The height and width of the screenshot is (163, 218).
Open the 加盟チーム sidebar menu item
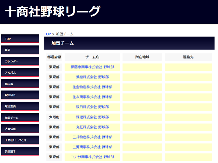[20, 118]
